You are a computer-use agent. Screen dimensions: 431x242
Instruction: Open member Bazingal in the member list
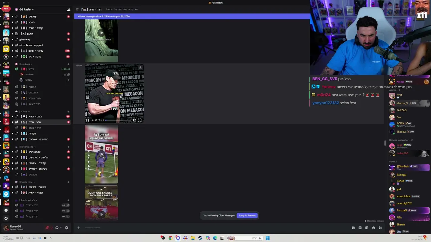click(x=409, y=175)
